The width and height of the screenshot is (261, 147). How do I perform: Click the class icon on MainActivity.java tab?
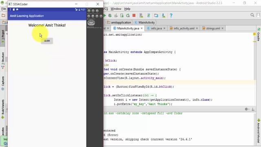pos(115,28)
